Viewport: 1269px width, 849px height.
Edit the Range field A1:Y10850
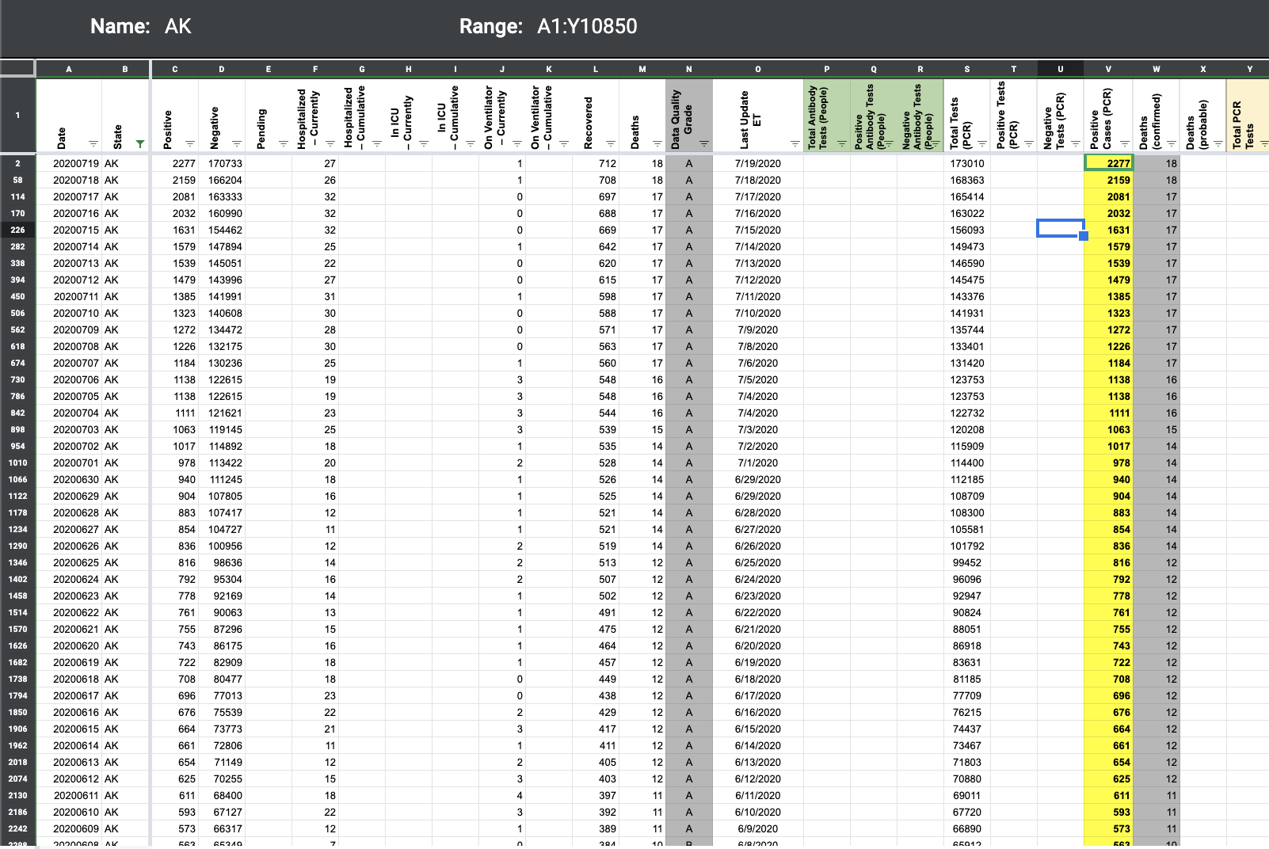pyautogui.click(x=587, y=26)
